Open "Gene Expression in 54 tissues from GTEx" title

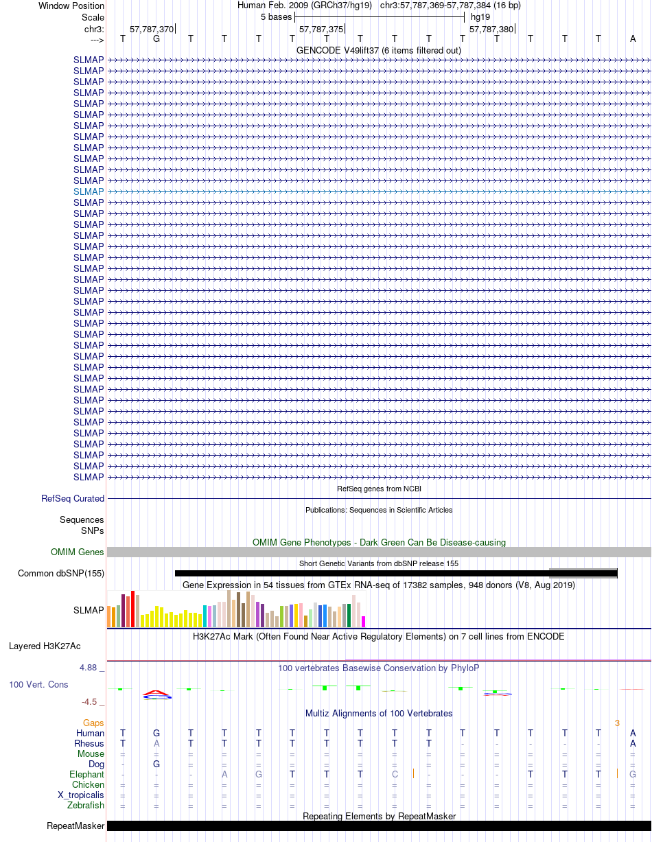pyautogui.click(x=379, y=585)
